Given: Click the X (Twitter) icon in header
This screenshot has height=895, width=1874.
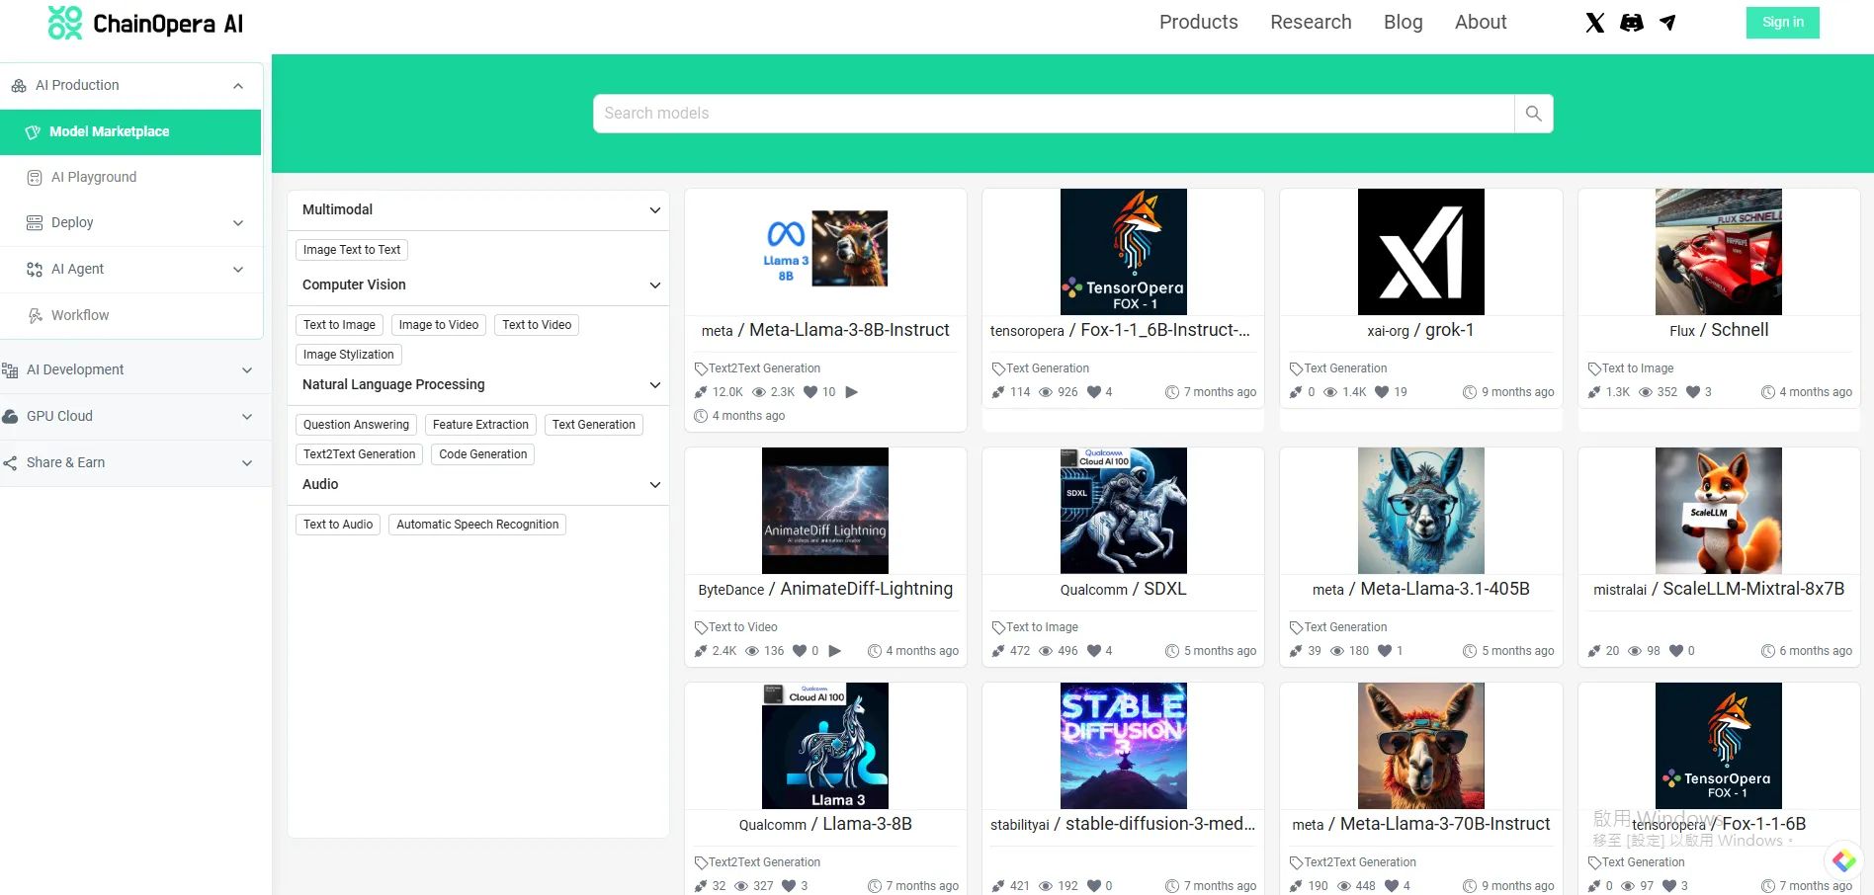Looking at the screenshot, I should (1594, 23).
